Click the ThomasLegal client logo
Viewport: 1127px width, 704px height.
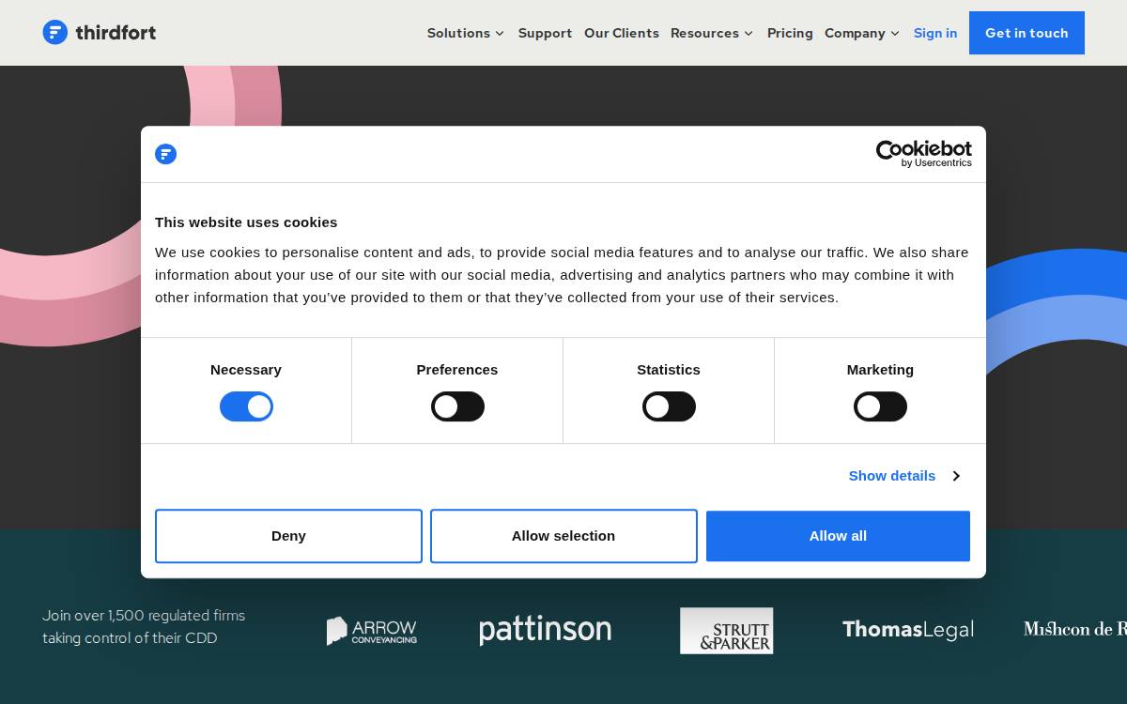(x=907, y=630)
